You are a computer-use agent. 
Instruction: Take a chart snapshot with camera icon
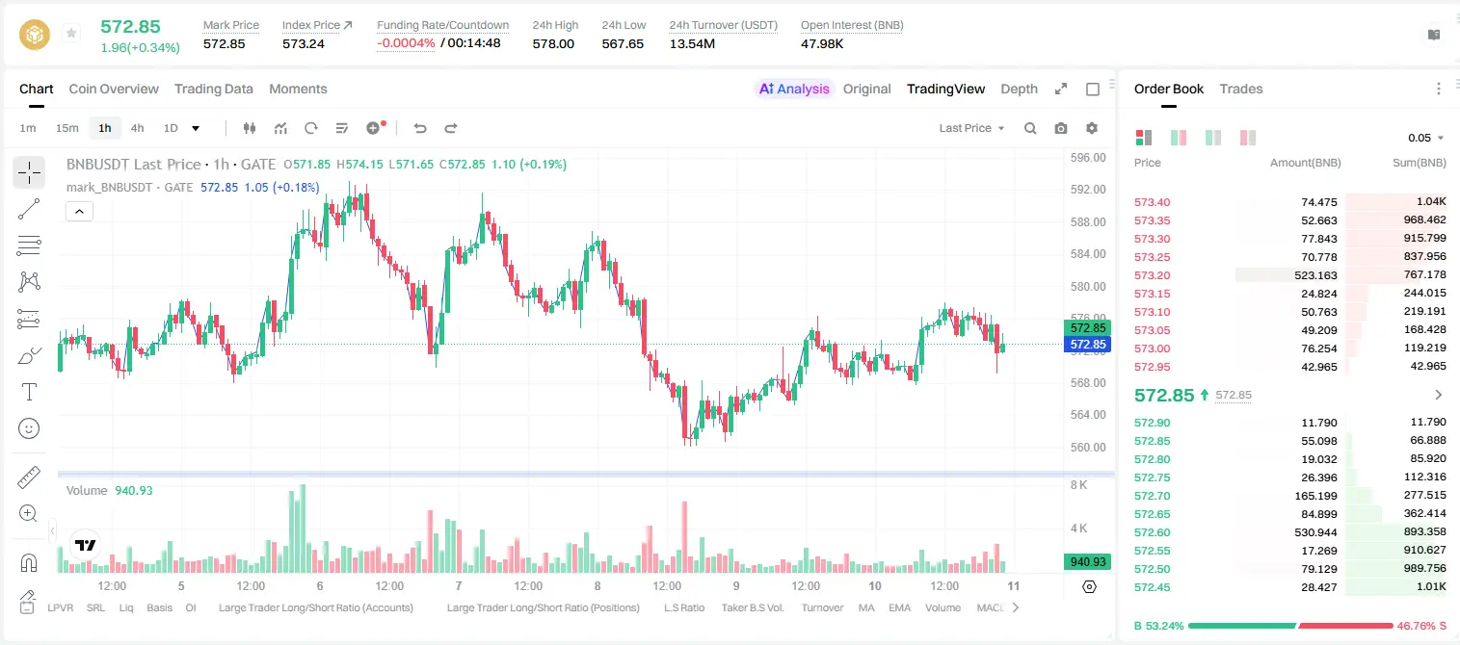1061,128
